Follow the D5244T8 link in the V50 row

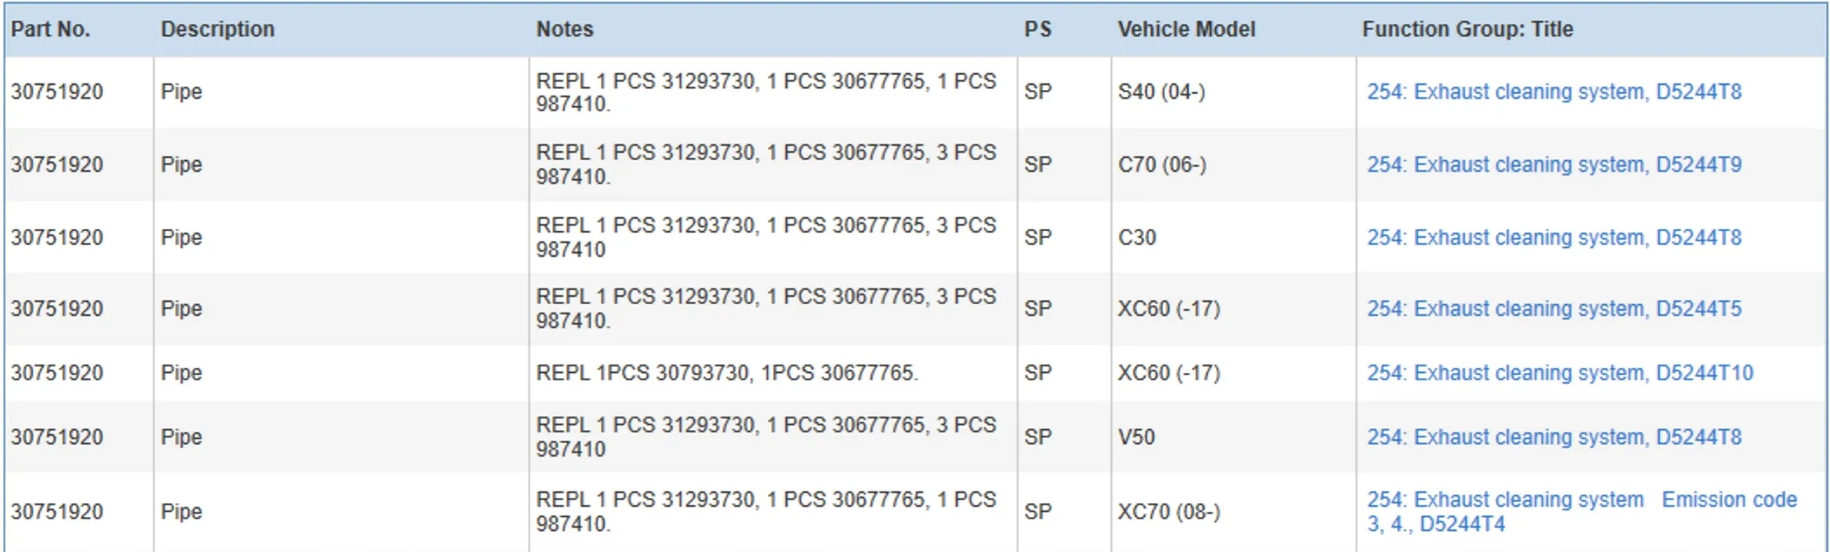click(x=1553, y=437)
